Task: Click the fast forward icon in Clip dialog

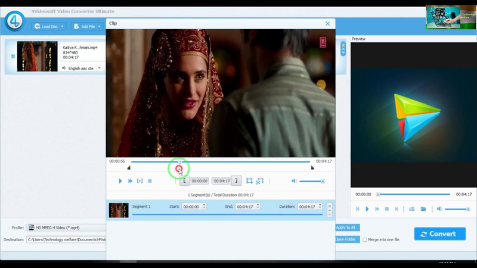Action: coord(130,181)
